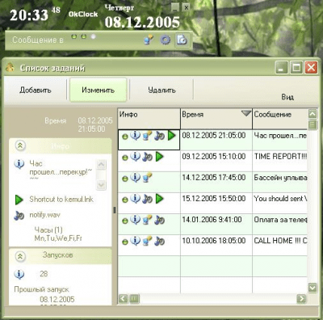Click the info bubble icon in 14.12.2005 17:45:00 row

tap(136, 177)
